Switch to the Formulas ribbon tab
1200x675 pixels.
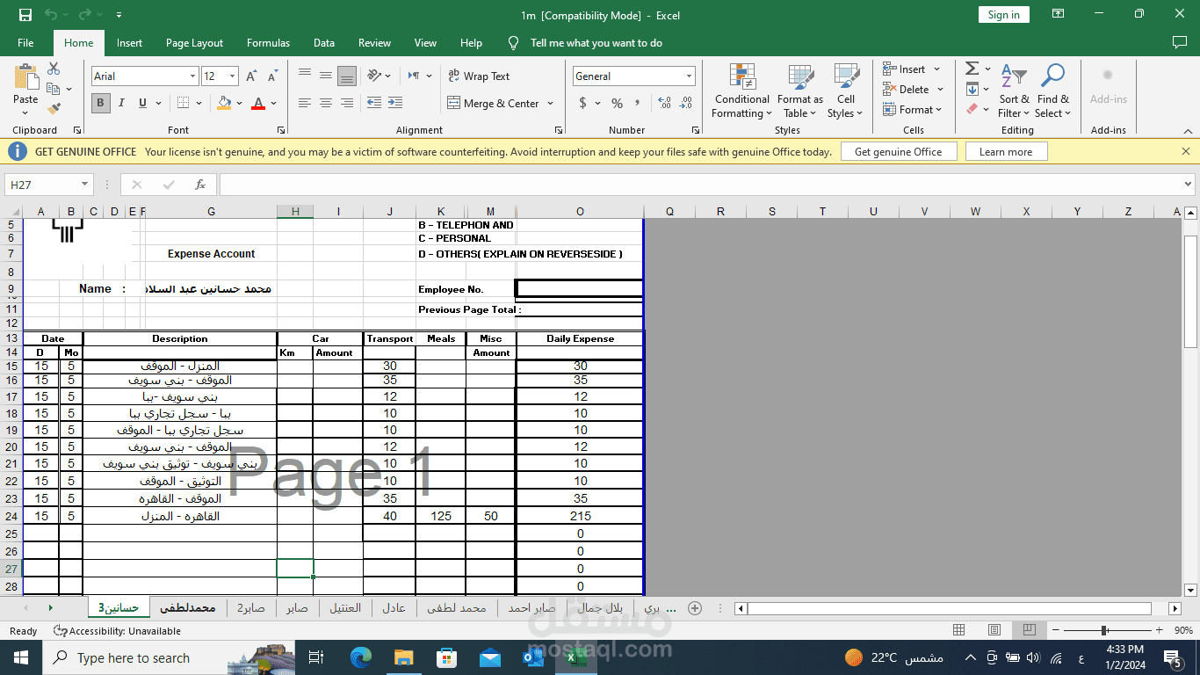pos(268,42)
